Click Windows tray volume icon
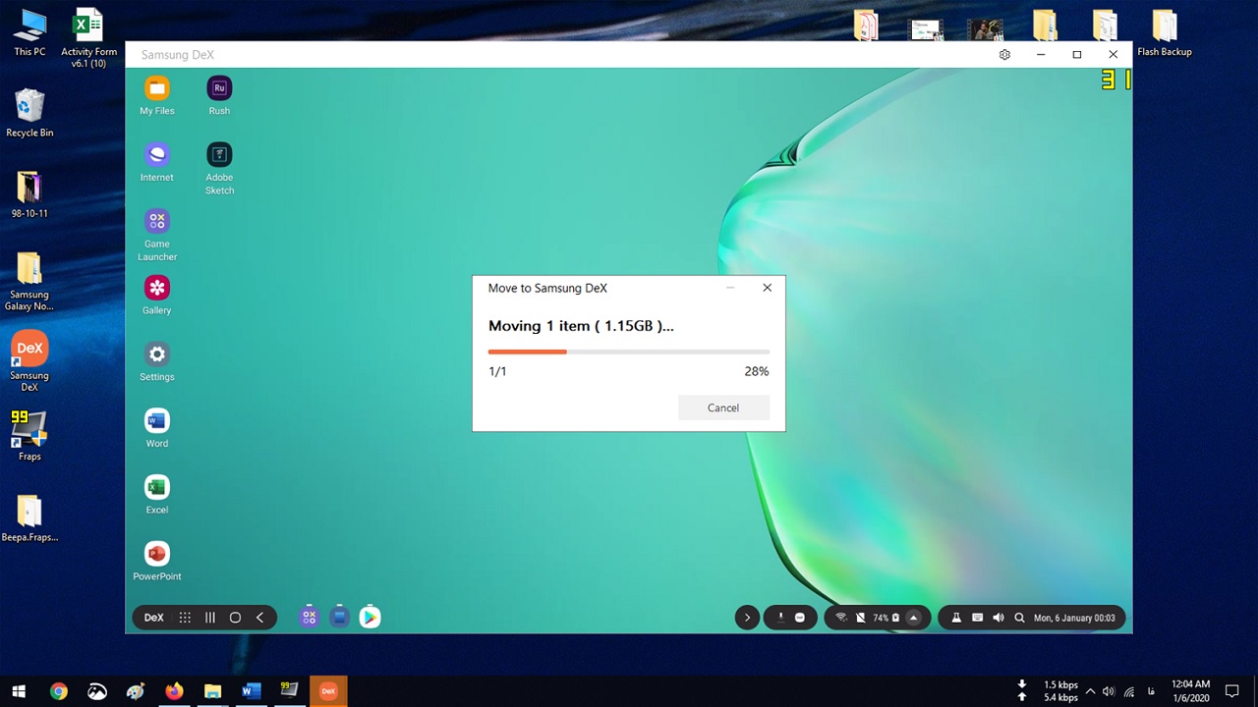Screen dimensions: 1258x707 click(1109, 691)
